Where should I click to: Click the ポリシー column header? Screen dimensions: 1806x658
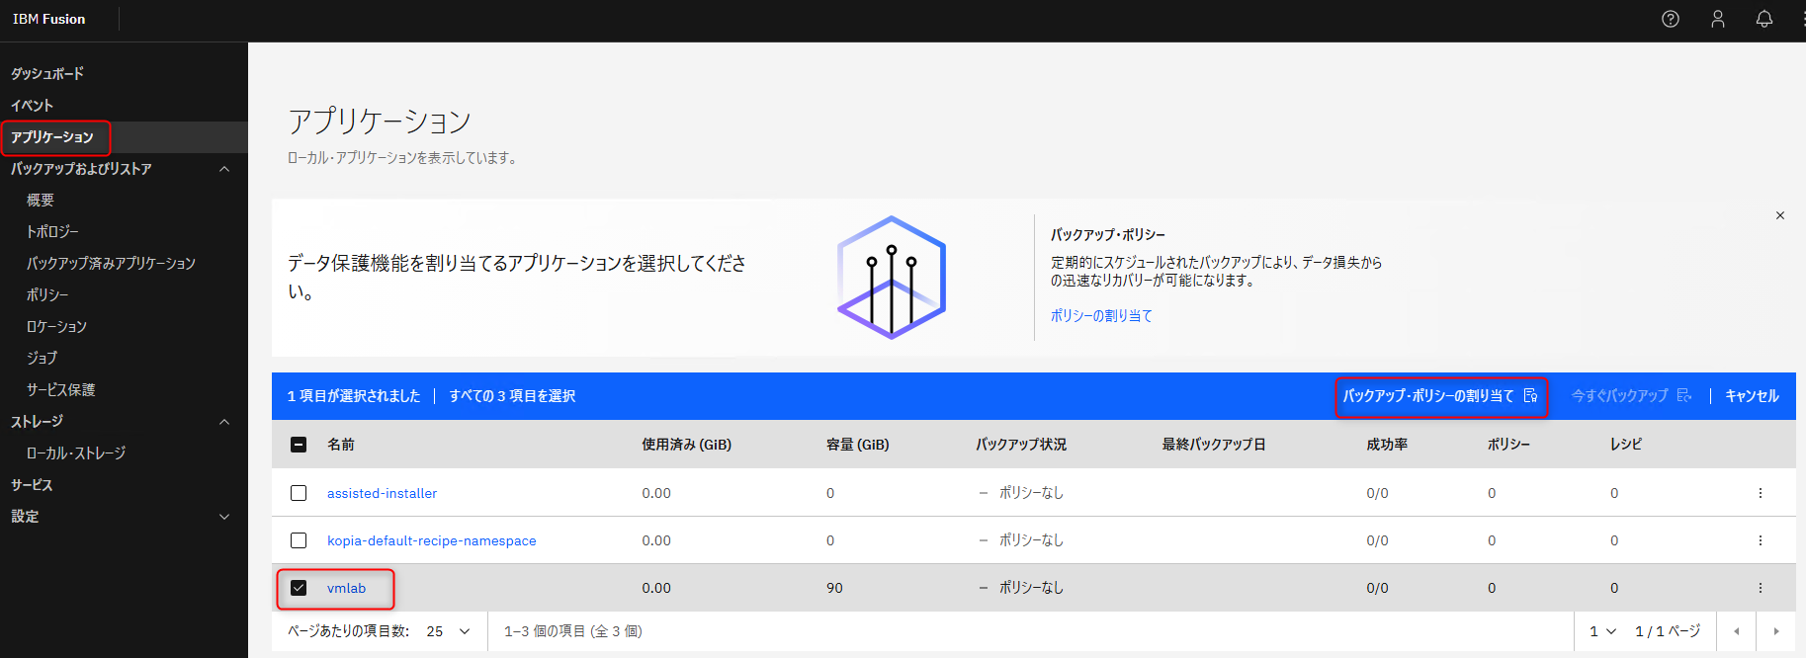(x=1508, y=445)
